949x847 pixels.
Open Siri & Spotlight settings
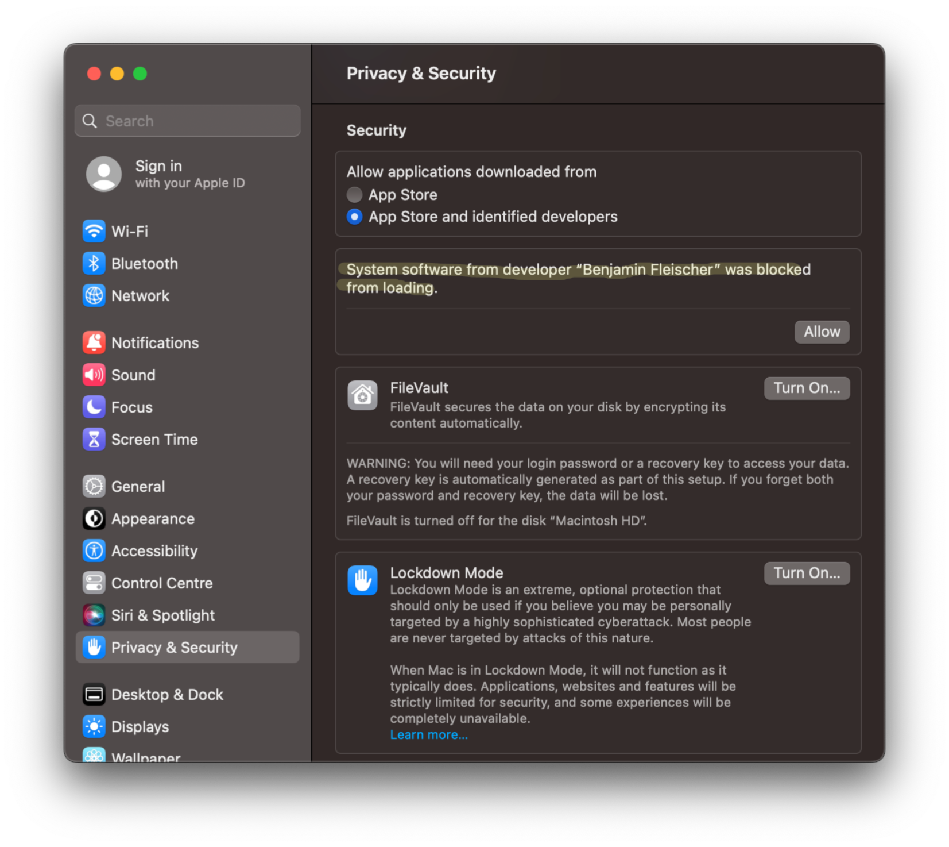point(187,615)
